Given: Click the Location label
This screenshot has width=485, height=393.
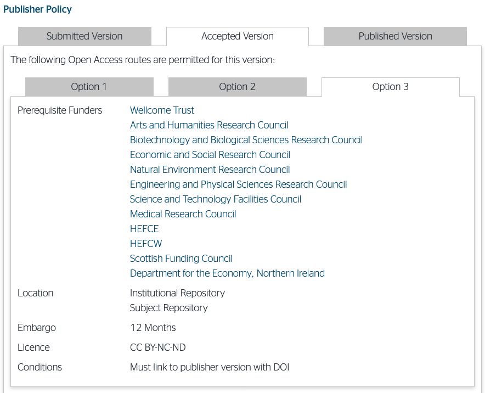Looking at the screenshot, I should 35,293.
